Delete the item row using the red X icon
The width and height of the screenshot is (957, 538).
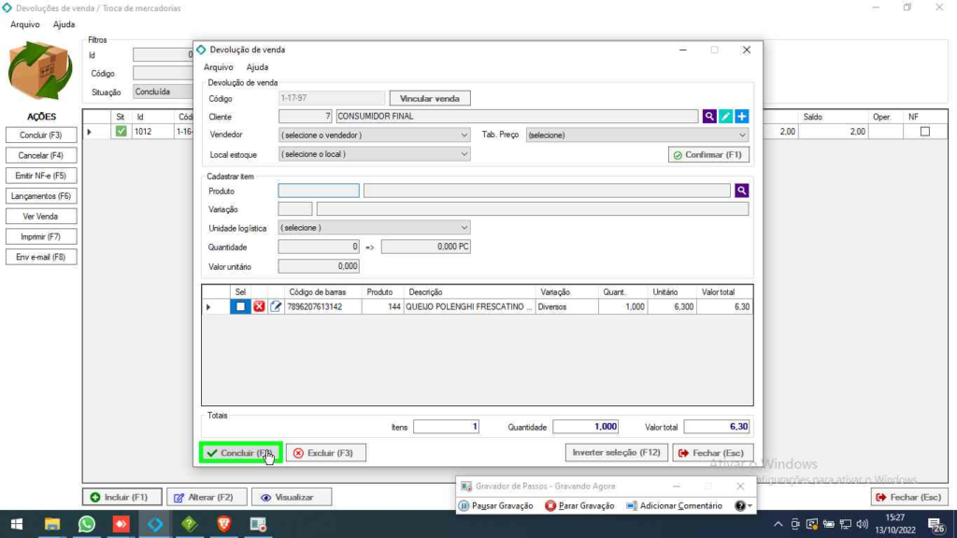click(259, 306)
